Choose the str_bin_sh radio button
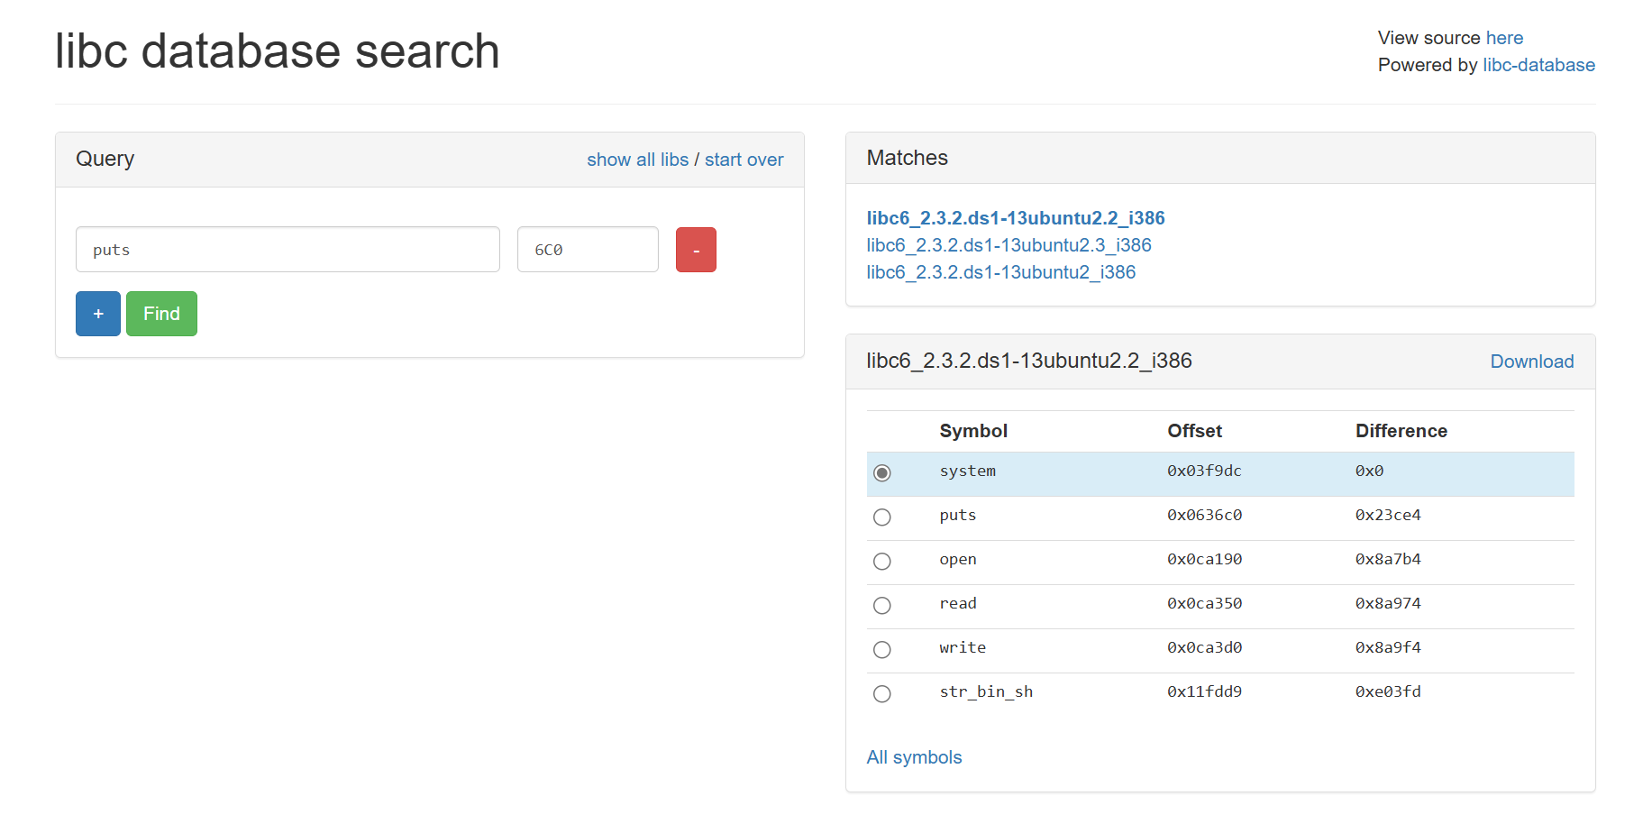The image size is (1652, 833). [x=882, y=694]
